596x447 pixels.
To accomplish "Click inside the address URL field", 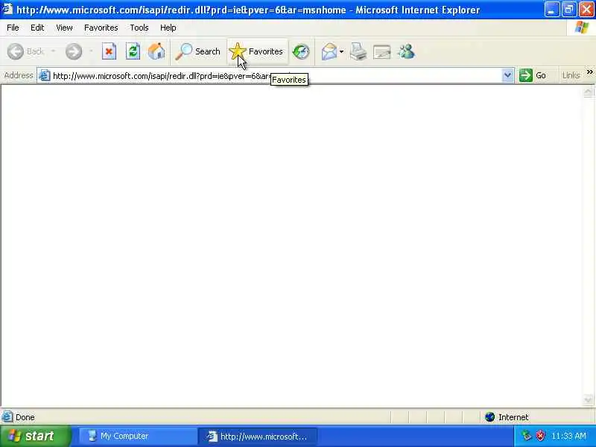I will click(275, 76).
